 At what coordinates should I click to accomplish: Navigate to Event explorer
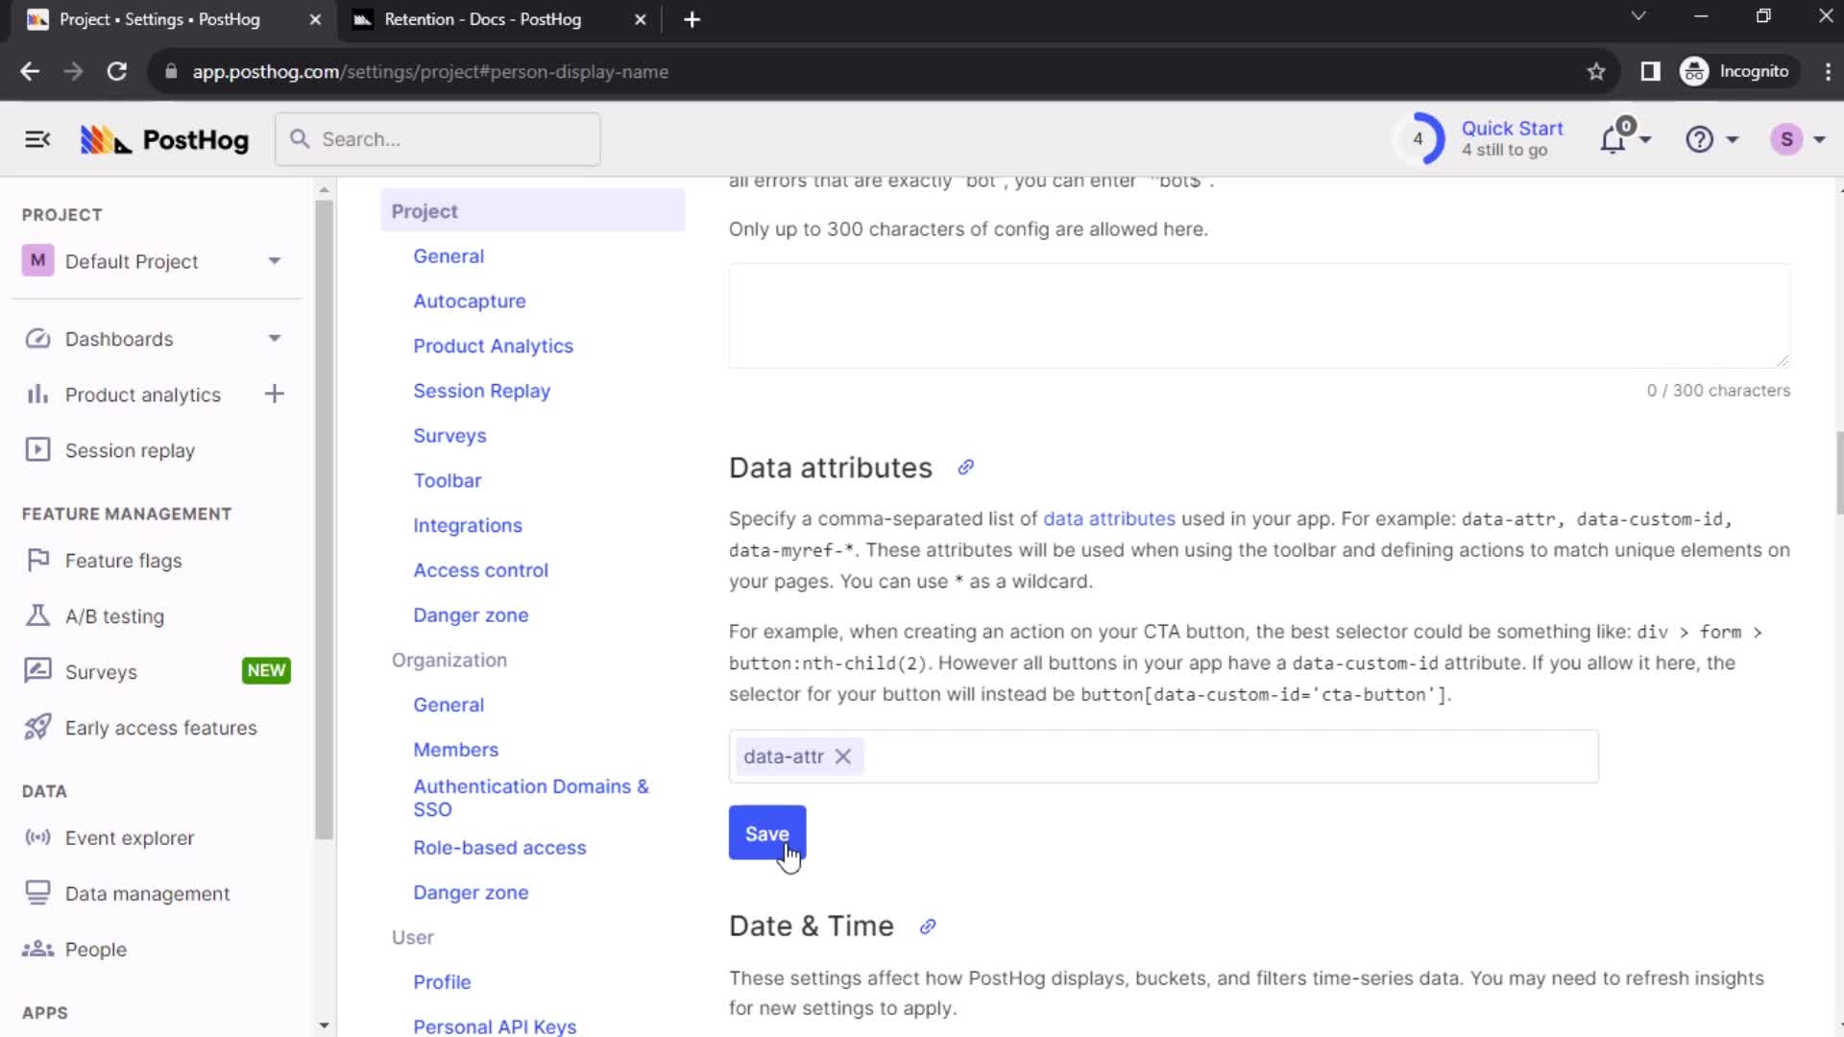(131, 838)
